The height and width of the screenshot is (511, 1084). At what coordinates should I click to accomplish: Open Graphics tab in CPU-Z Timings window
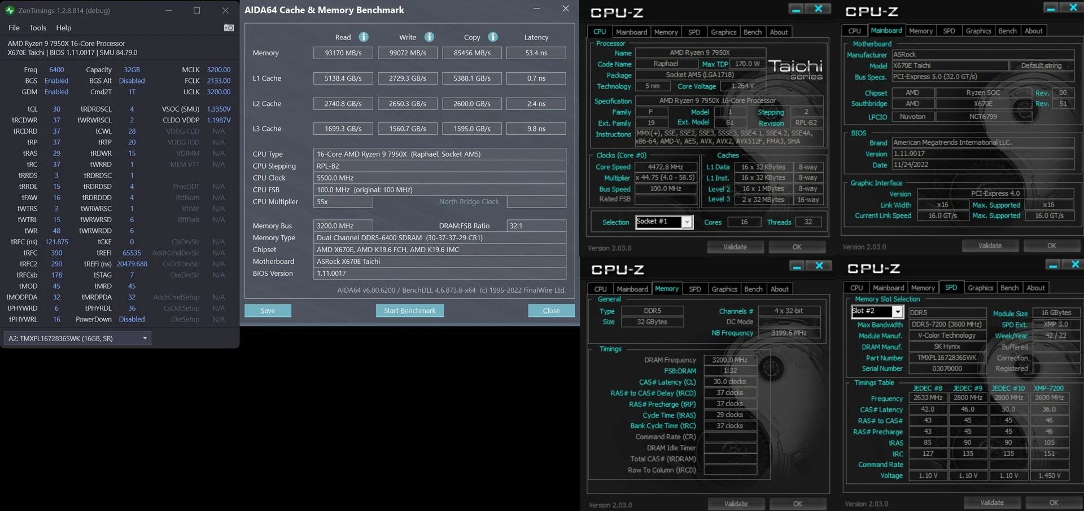pyautogui.click(x=724, y=289)
